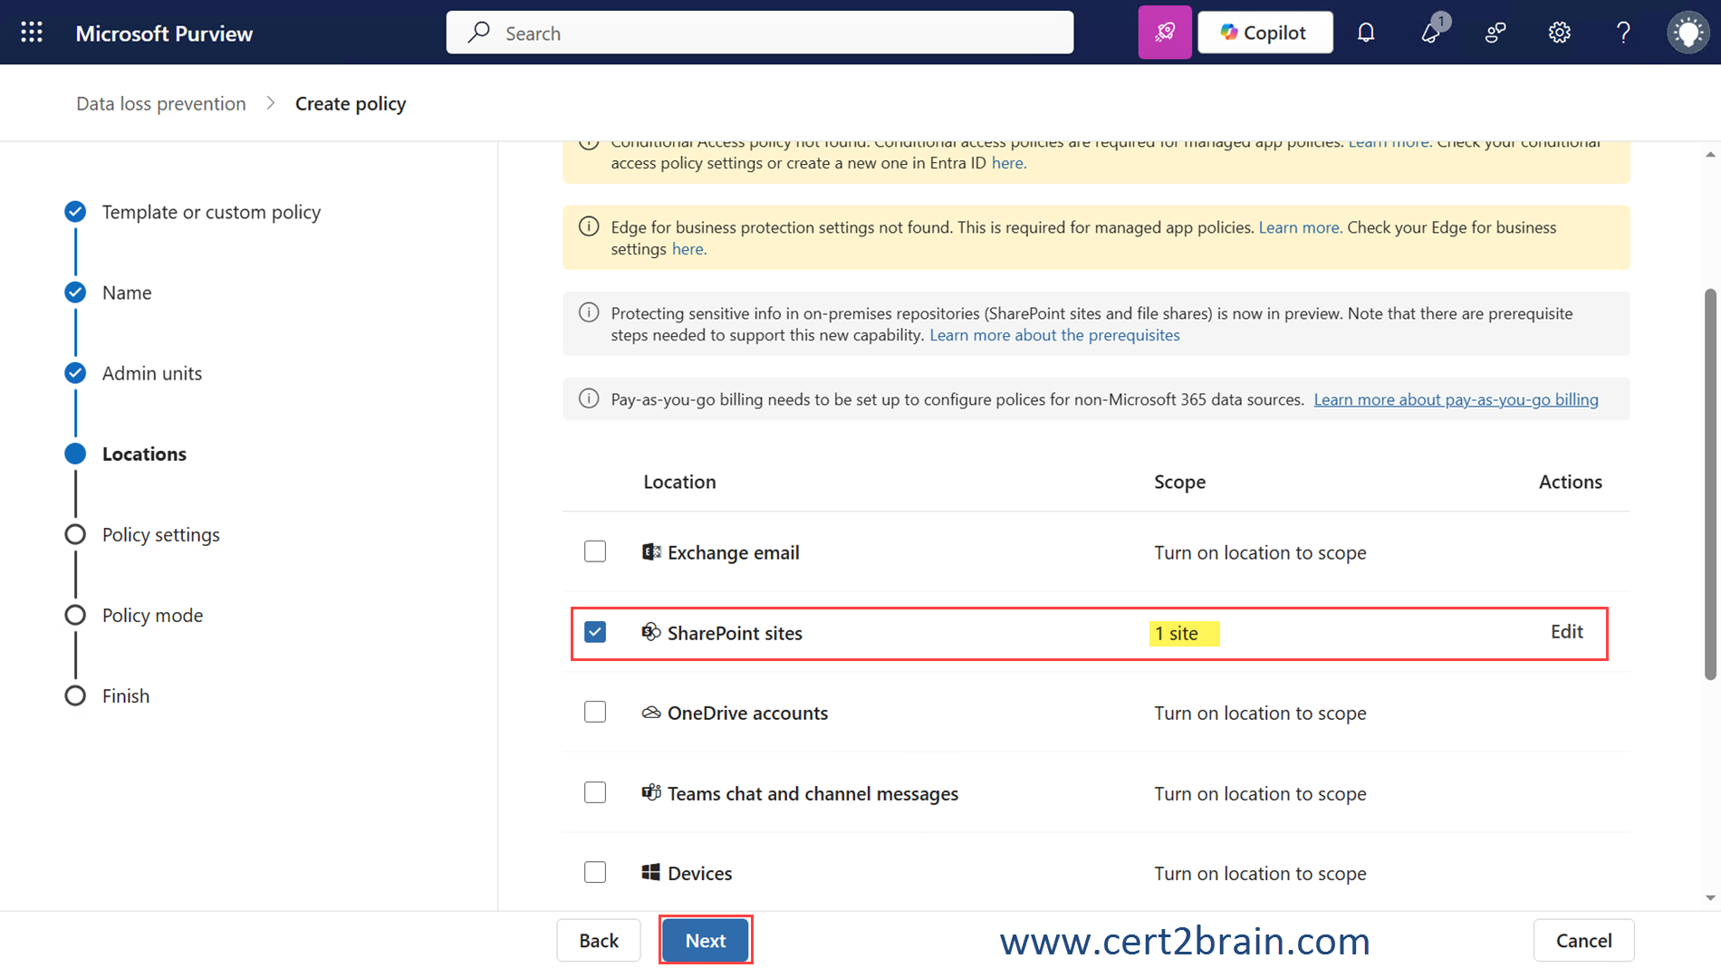
Task: Open the account profile avatar
Action: (x=1687, y=33)
